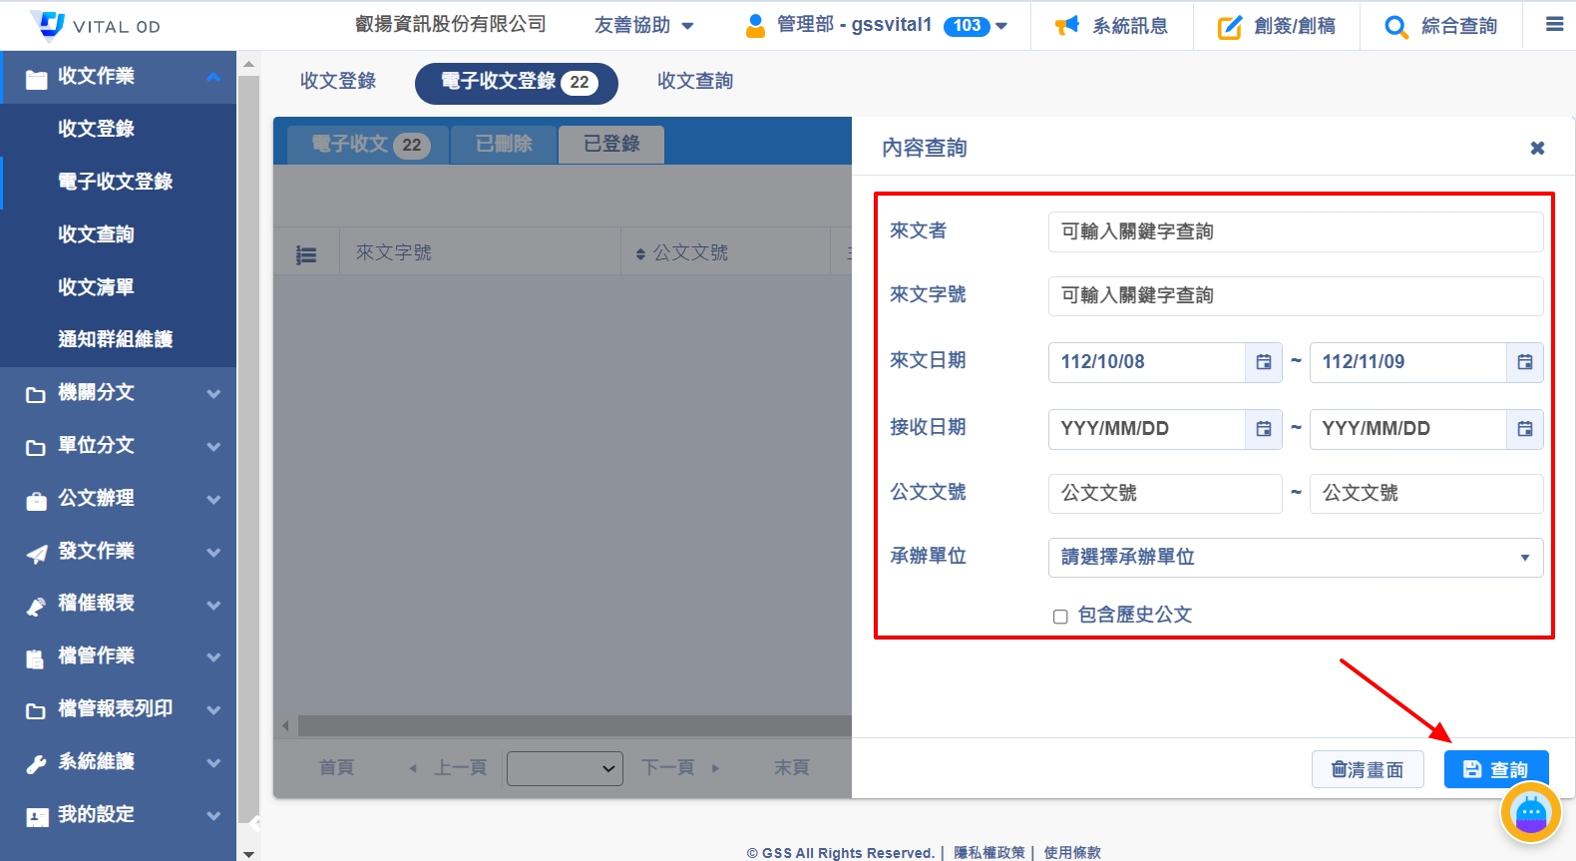Select 收文清單 in the sidebar menu
The width and height of the screenshot is (1576, 861).
click(x=96, y=287)
